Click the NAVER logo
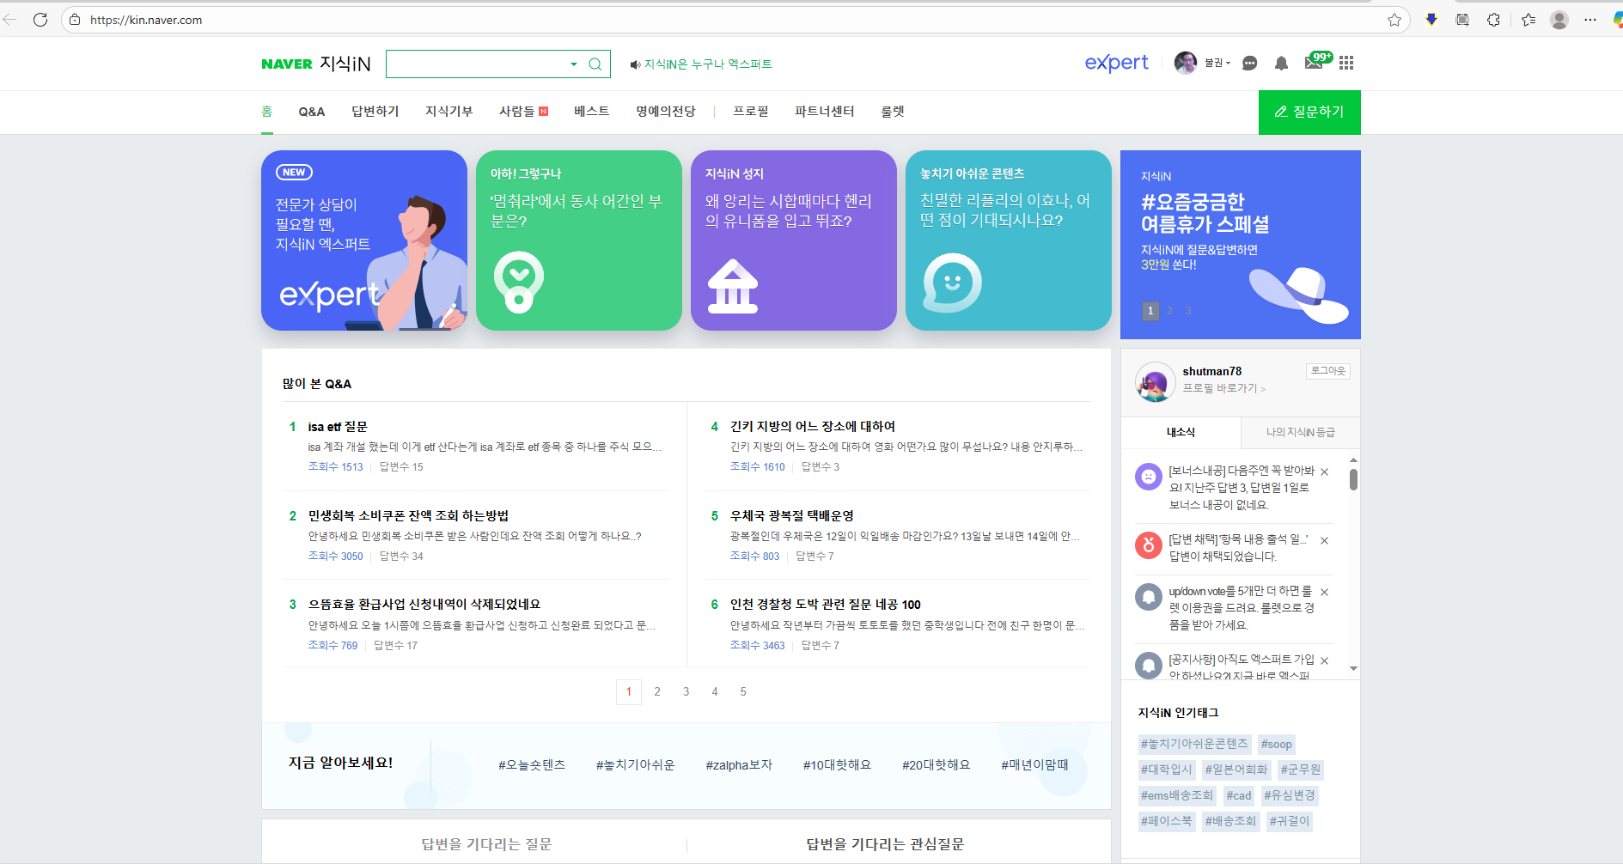The width and height of the screenshot is (1623, 864). pyautogui.click(x=287, y=64)
